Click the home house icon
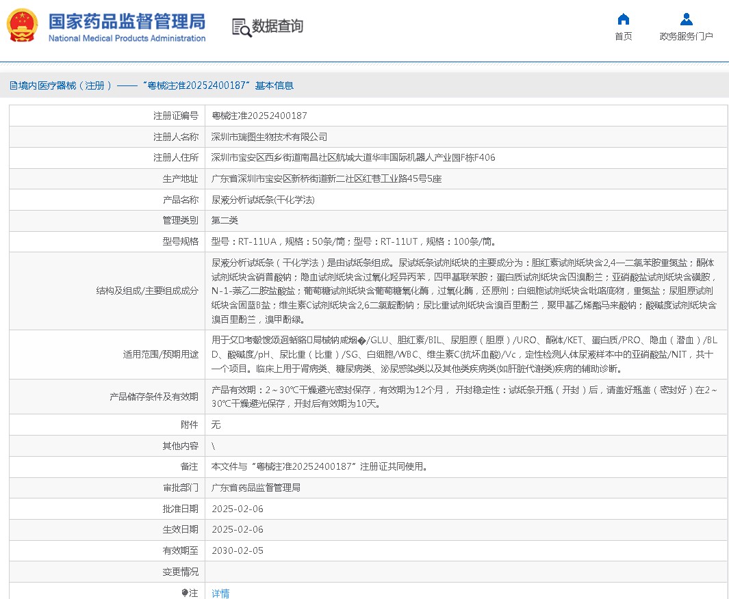 (x=623, y=19)
